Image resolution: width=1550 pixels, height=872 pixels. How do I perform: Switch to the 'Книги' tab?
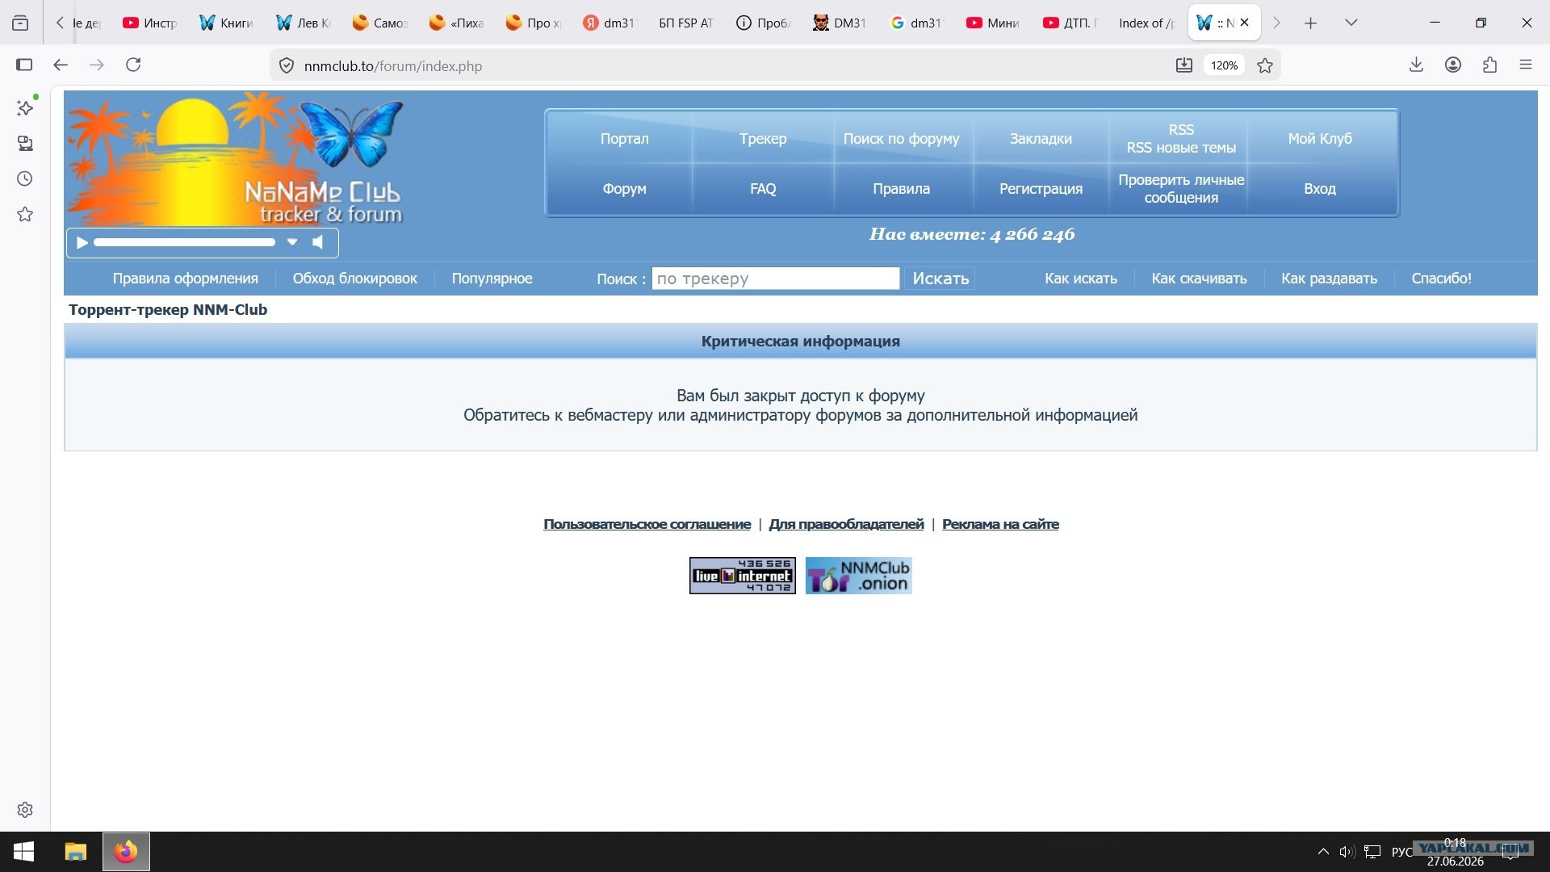point(227,23)
